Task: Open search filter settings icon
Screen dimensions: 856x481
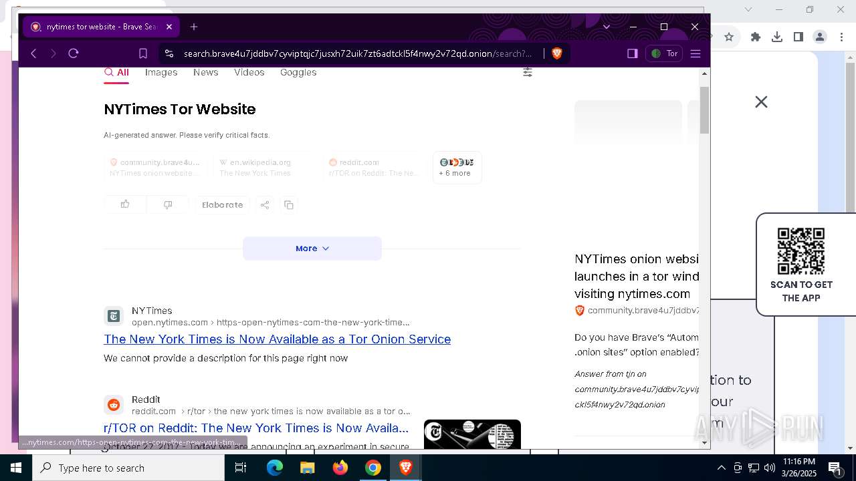Action: pyautogui.click(x=528, y=72)
